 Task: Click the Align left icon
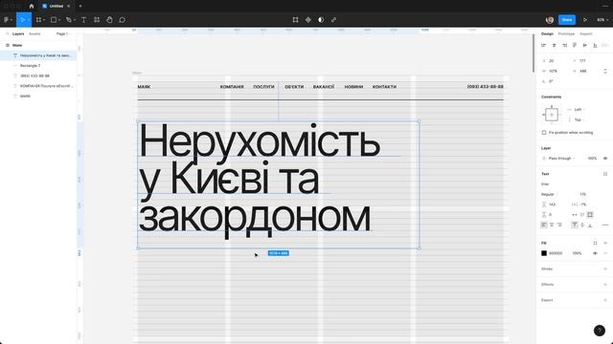click(x=543, y=45)
